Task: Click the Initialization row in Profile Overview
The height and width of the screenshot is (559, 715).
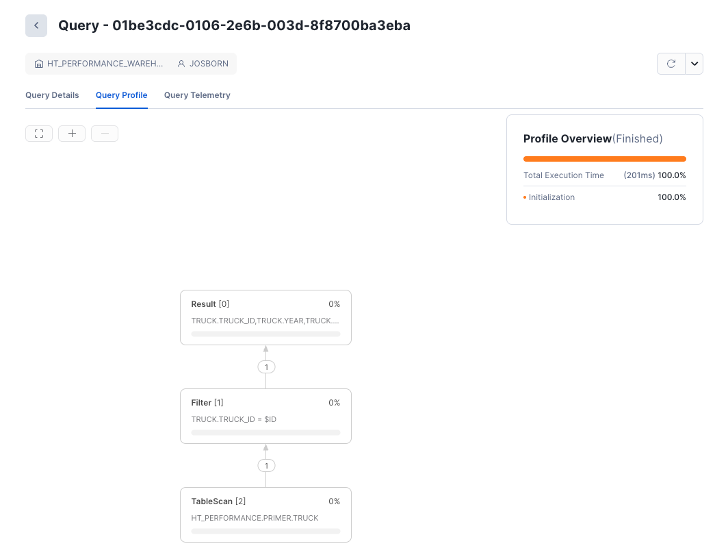Action: (x=604, y=197)
